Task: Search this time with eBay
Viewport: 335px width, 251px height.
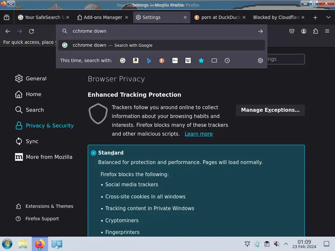Action: pyautogui.click(x=175, y=60)
